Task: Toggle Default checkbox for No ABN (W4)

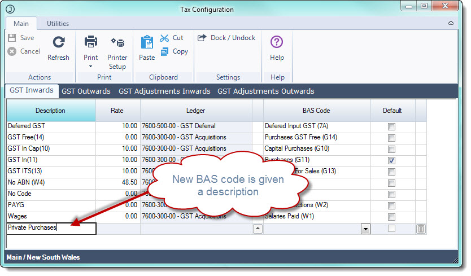Action: [x=391, y=183]
